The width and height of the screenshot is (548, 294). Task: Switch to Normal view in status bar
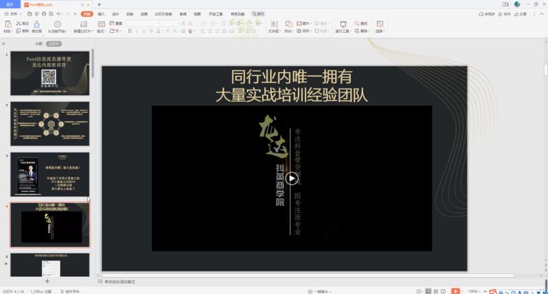click(428, 291)
